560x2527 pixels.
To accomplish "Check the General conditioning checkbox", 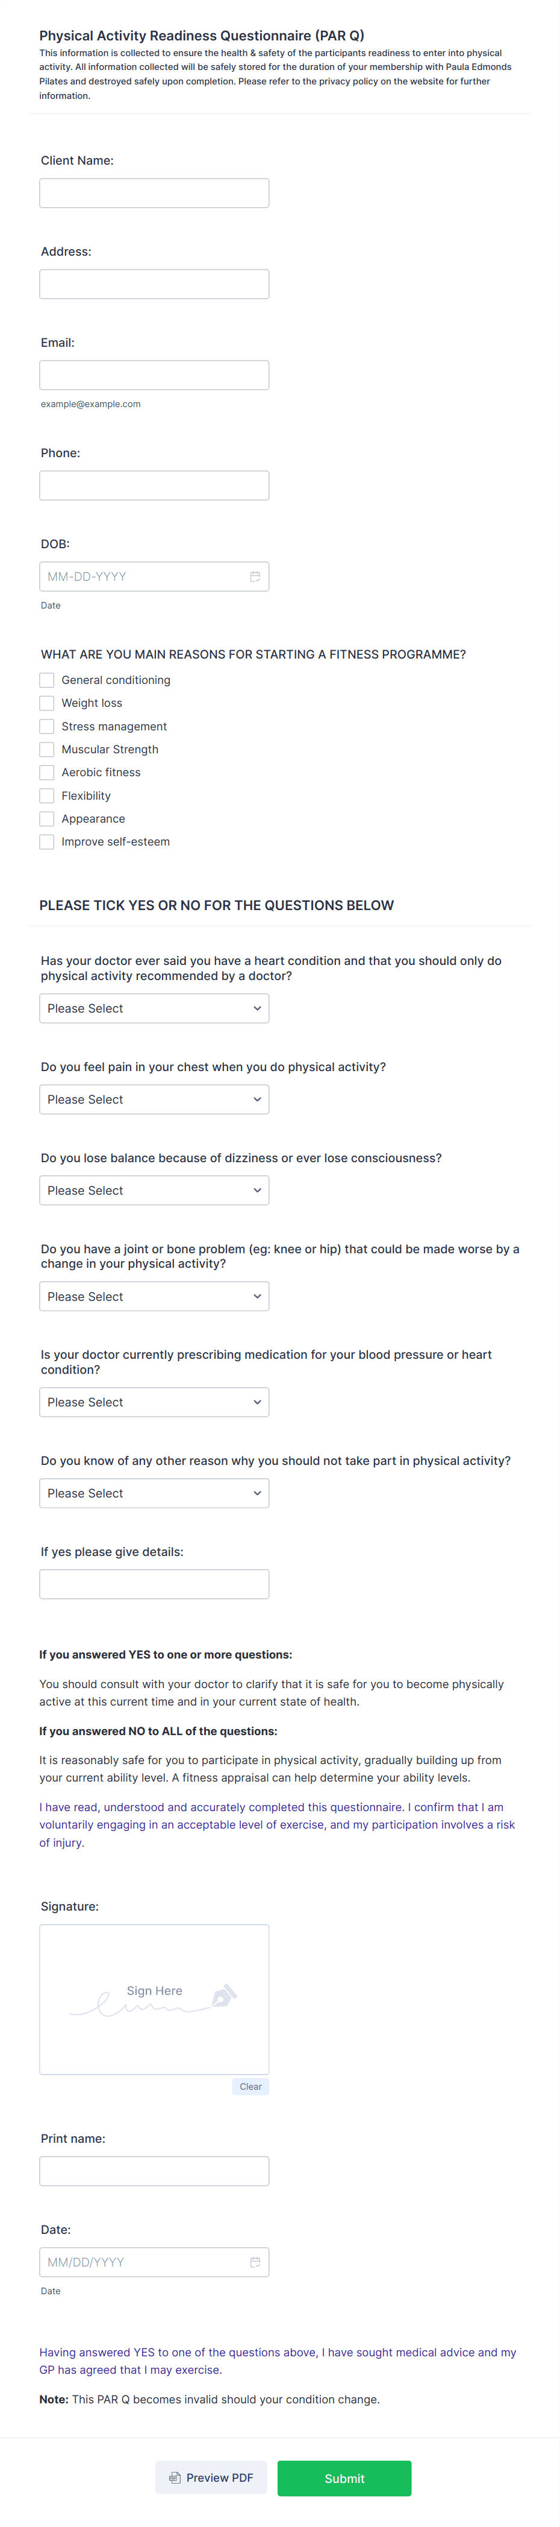I will 46,679.
